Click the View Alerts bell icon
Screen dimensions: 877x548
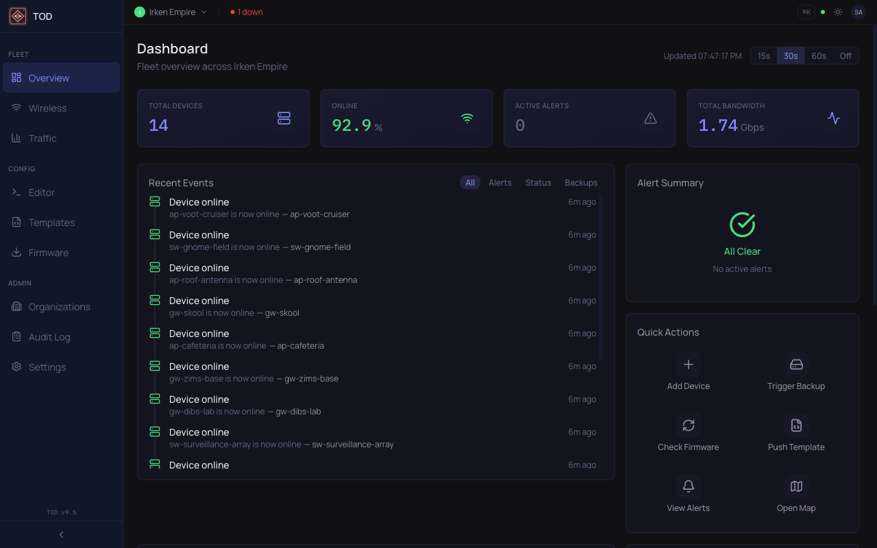(x=688, y=486)
